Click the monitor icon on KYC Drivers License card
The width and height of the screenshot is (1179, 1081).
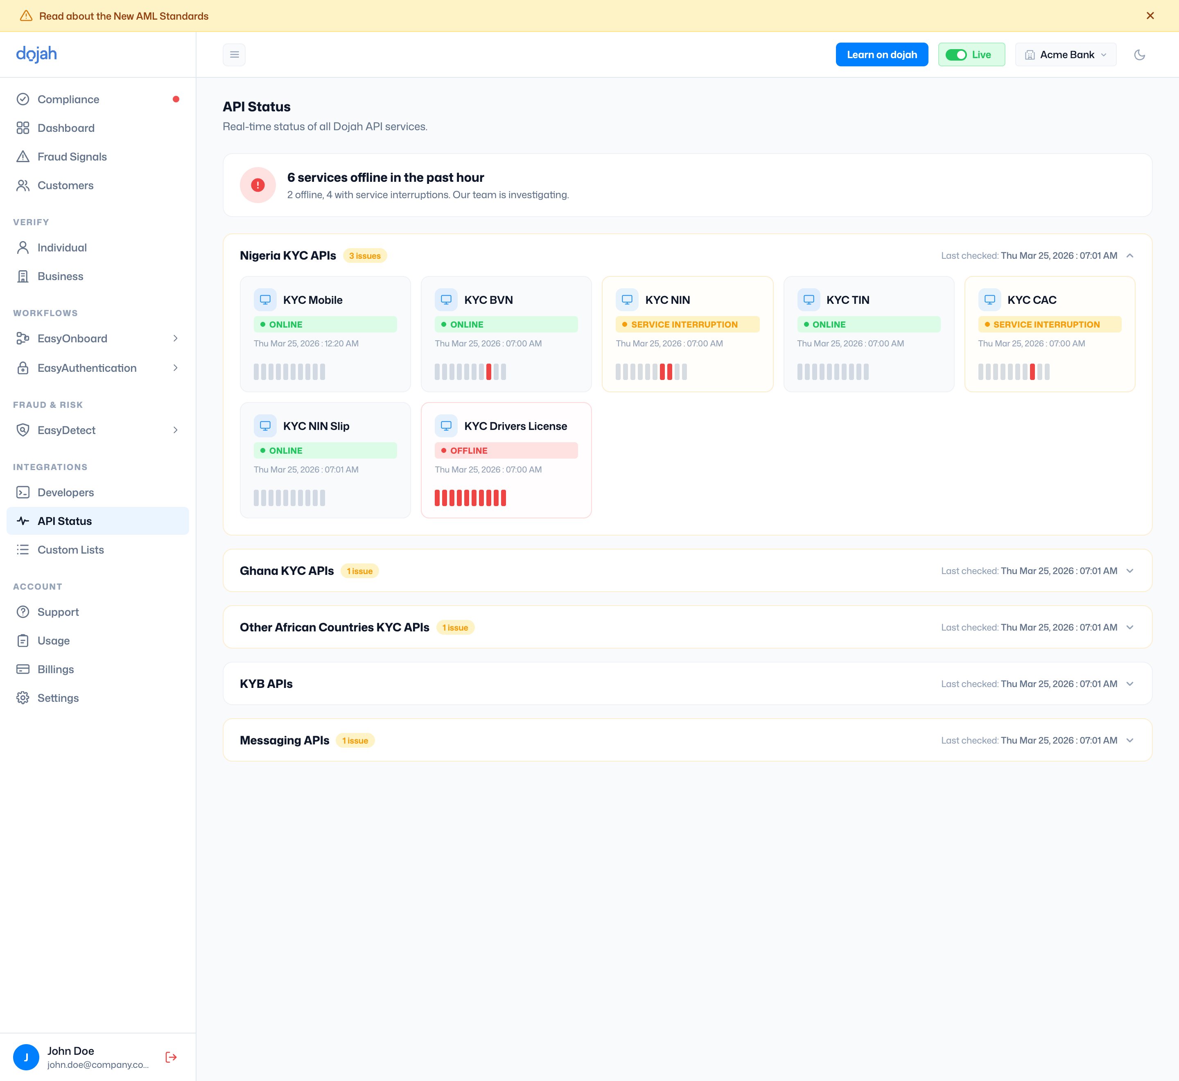(x=446, y=426)
